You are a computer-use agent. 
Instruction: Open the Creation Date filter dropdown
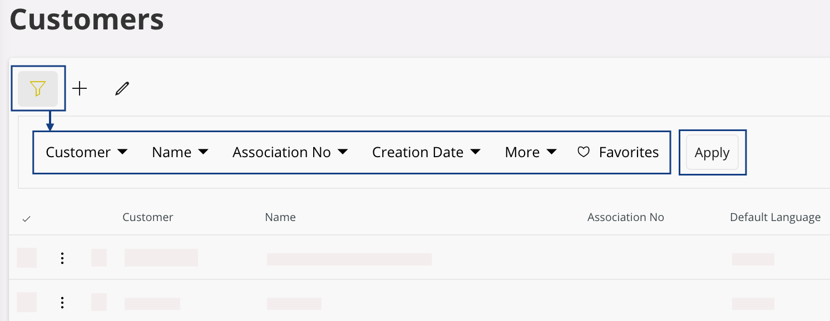426,152
